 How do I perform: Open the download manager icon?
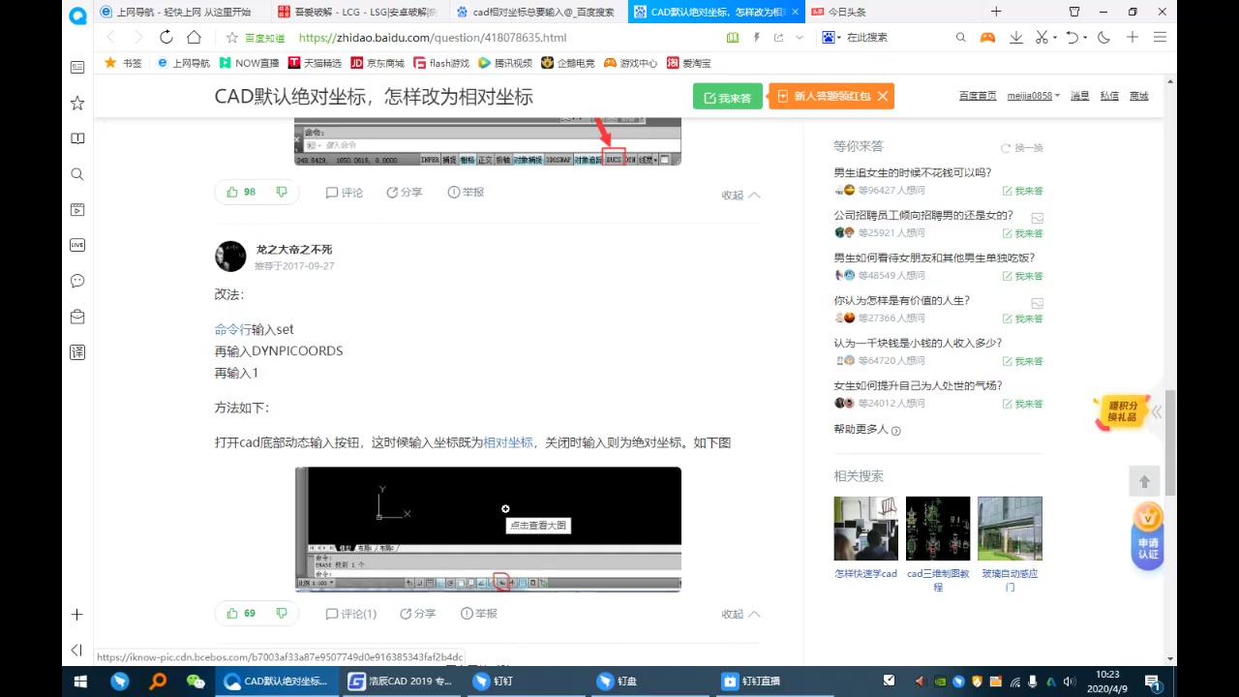coord(1016,37)
